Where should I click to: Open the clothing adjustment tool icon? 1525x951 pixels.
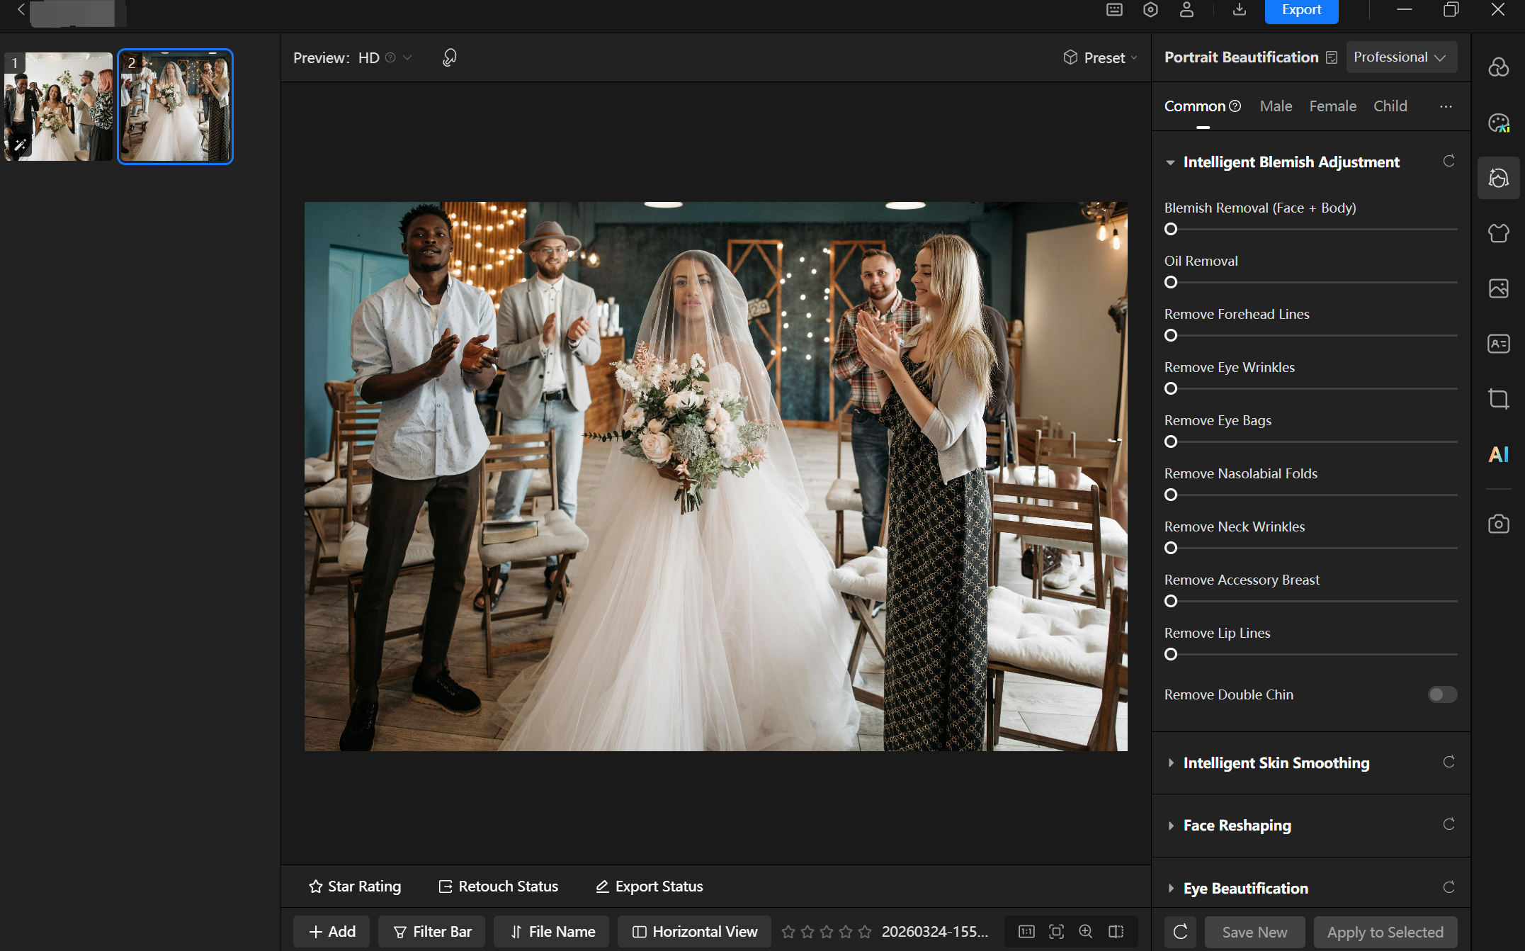pos(1498,233)
